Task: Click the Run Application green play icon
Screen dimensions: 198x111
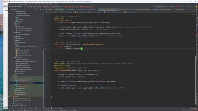Action: pos(167,6)
